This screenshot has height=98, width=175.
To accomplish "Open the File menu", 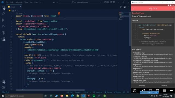I will point(7,2).
